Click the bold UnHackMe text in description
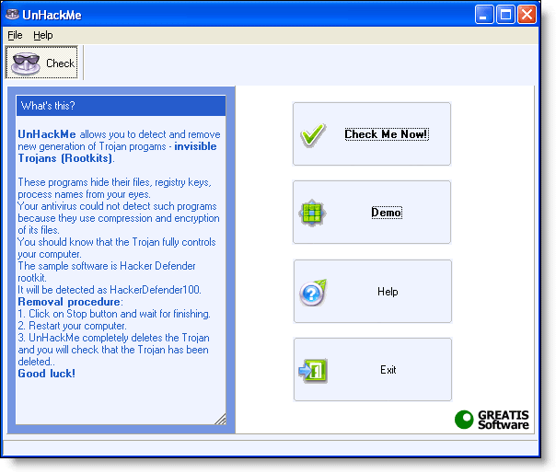 click(x=47, y=134)
